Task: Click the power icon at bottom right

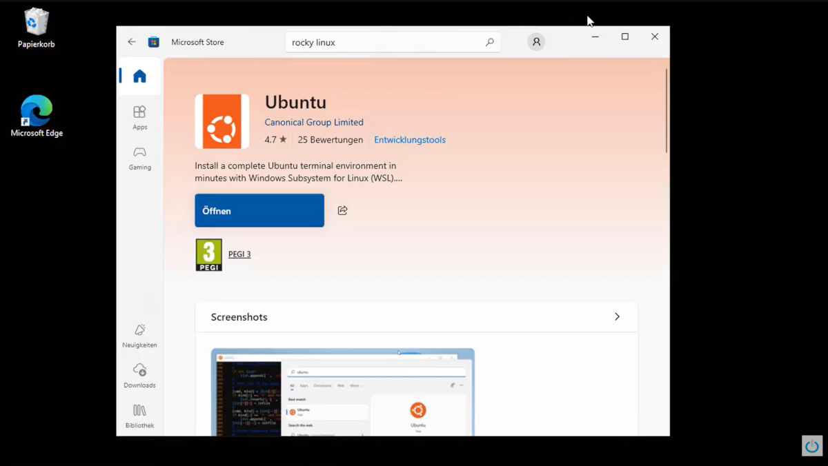Action: point(812,446)
